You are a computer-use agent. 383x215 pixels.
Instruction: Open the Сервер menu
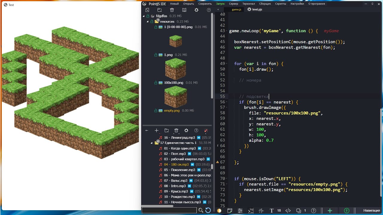tap(233, 4)
